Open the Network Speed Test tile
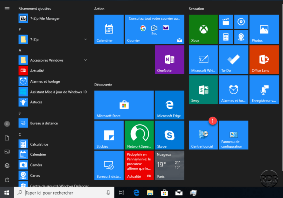Viewport: 283px width, 198px height. tap(139, 135)
